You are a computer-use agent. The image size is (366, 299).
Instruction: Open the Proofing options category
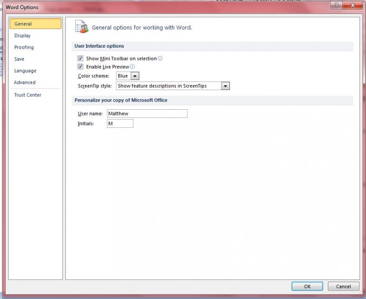pyautogui.click(x=24, y=47)
